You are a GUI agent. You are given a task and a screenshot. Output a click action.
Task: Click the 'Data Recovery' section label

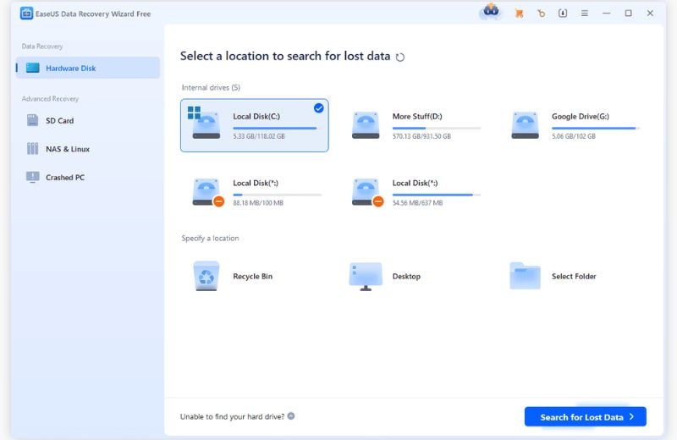41,47
